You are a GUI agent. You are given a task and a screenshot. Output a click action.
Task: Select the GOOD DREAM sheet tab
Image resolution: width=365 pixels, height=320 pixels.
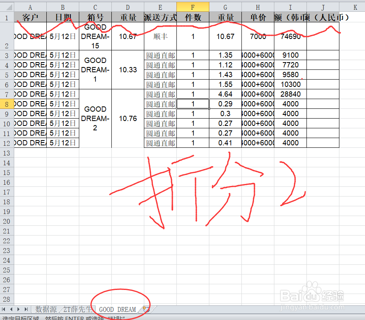[118, 309]
